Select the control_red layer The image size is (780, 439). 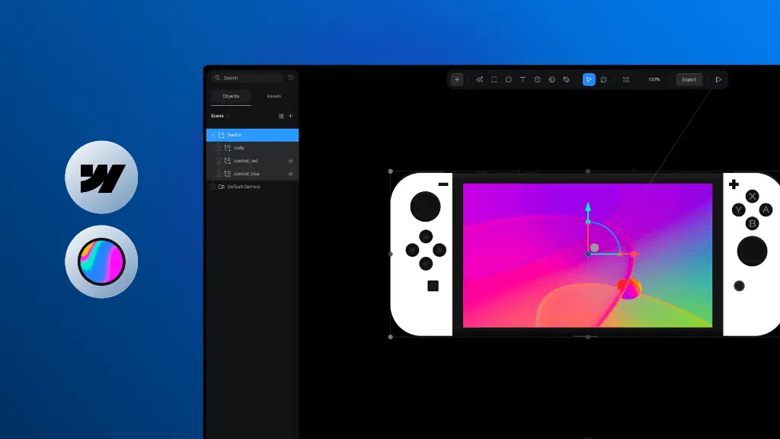point(253,161)
